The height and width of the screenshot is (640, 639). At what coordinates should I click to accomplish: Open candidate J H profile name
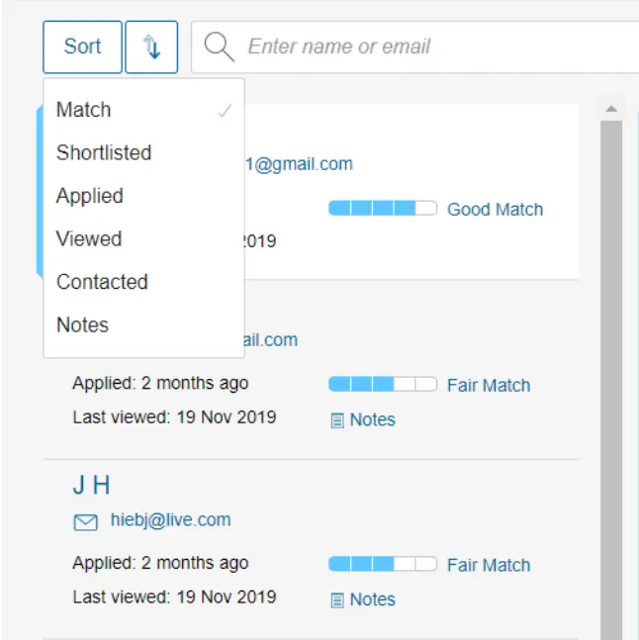[x=91, y=486]
